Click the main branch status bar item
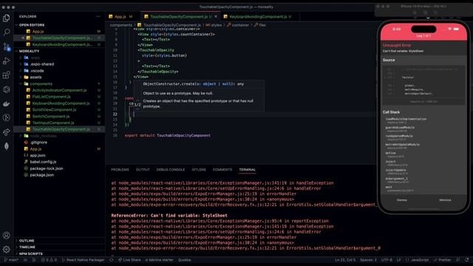 point(12,260)
